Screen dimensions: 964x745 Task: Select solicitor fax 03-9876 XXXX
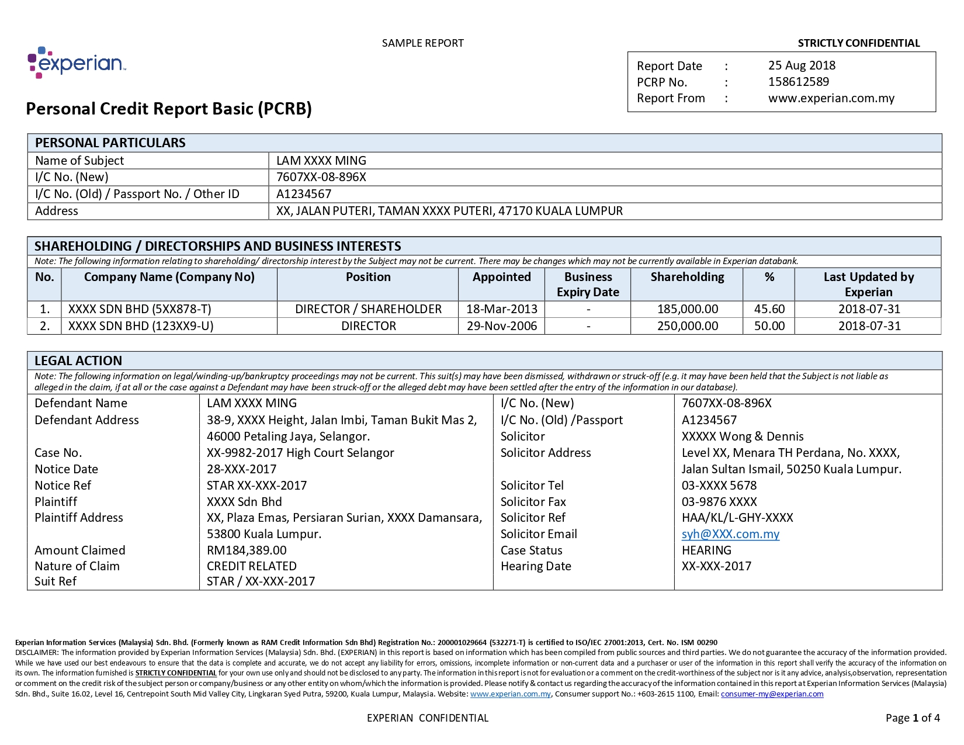click(719, 502)
